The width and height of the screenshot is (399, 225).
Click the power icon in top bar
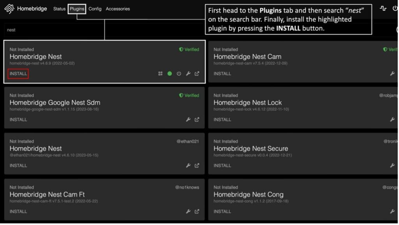[x=395, y=9]
